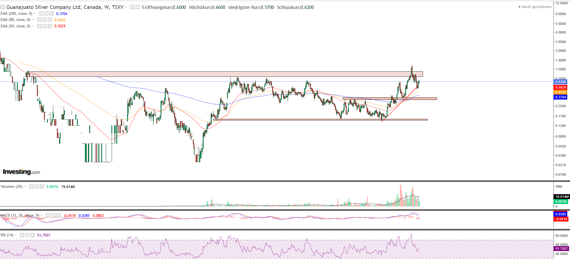Screen dimensions: 570x259
Task: Hide the EMA 200 line with eye icon
Action: pos(41,14)
